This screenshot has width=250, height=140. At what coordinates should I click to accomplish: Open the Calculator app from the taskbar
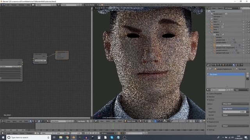[x=99, y=137]
